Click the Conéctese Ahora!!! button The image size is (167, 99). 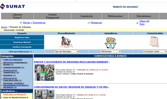(x=22, y=42)
